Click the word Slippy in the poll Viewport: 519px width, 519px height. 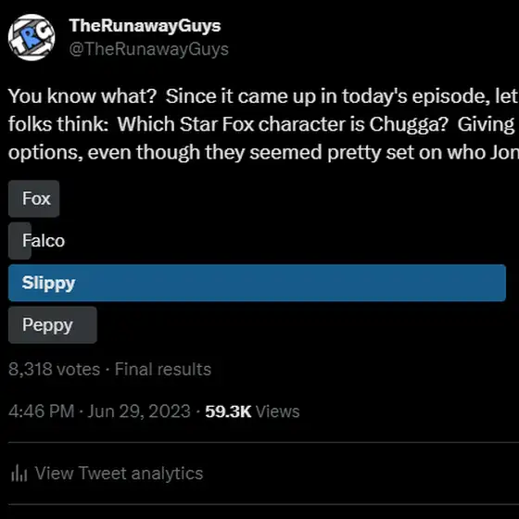point(48,284)
